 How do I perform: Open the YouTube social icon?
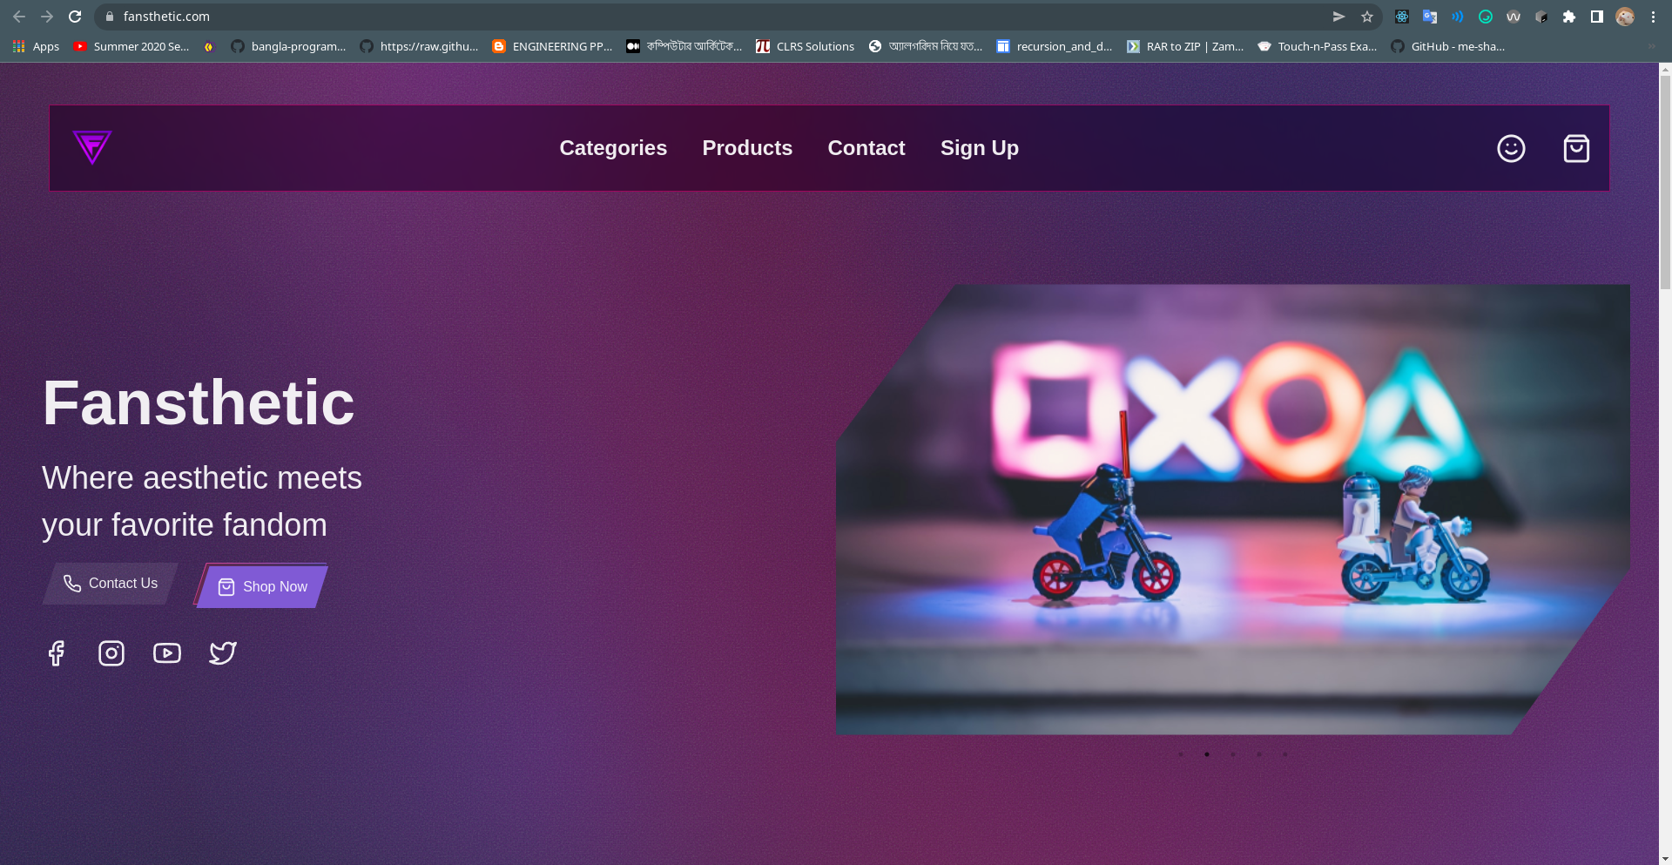[x=167, y=653]
